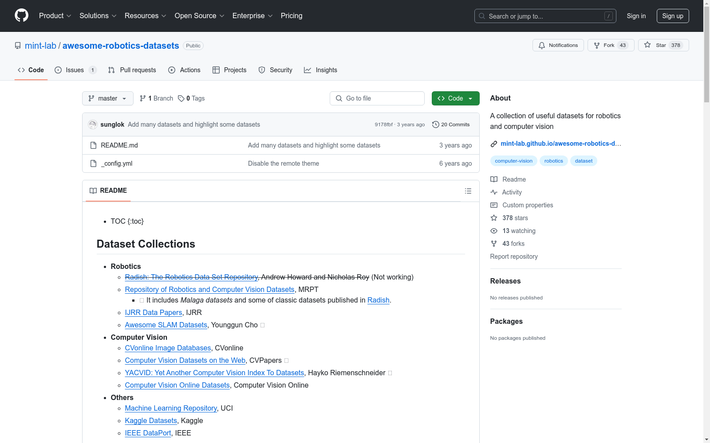Screen dimensions: 710x443
Task: Open the CVonline Image Databases link
Action: click(x=168, y=348)
